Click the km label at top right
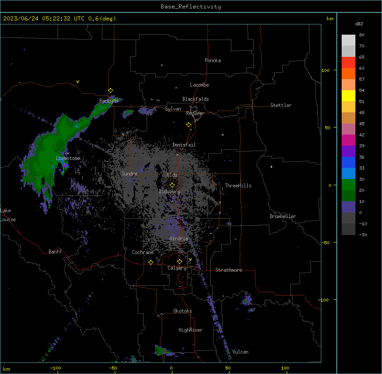Screen dimensions: 382x374 pyautogui.click(x=330, y=19)
